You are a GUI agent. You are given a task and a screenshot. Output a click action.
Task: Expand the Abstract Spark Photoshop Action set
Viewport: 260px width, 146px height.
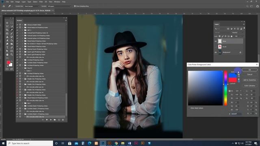pyautogui.click(x=23, y=49)
